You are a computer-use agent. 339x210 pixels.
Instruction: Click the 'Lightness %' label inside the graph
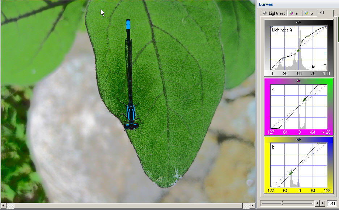tap(282, 30)
